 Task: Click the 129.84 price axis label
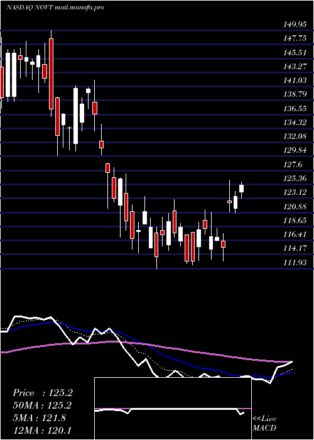(295, 150)
